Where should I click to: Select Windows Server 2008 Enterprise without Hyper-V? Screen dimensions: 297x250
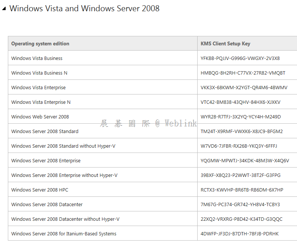(64, 175)
